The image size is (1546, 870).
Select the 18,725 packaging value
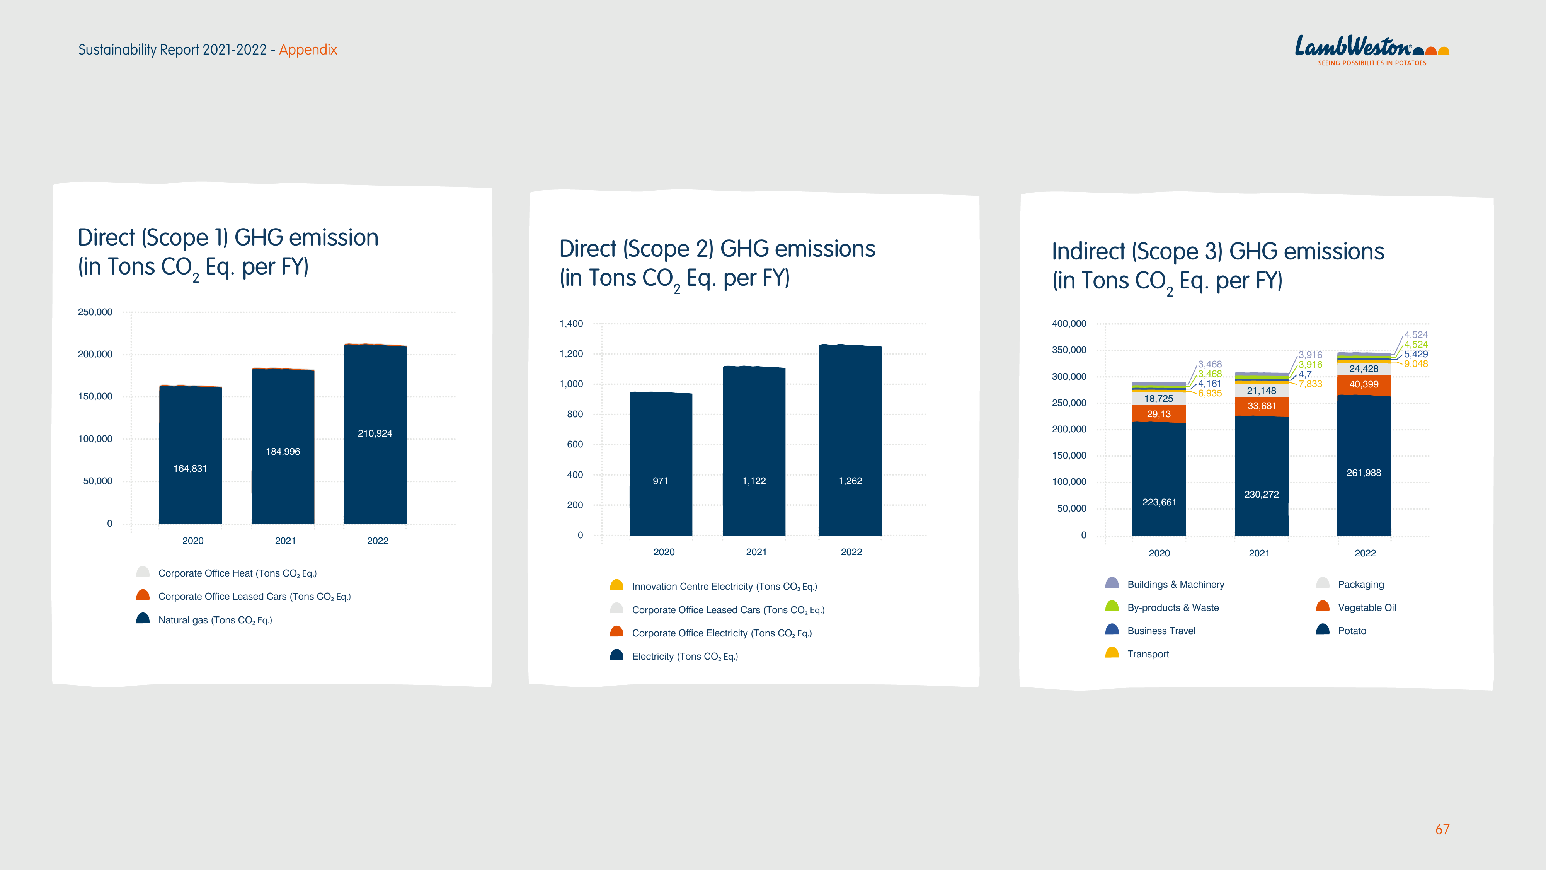(1158, 399)
